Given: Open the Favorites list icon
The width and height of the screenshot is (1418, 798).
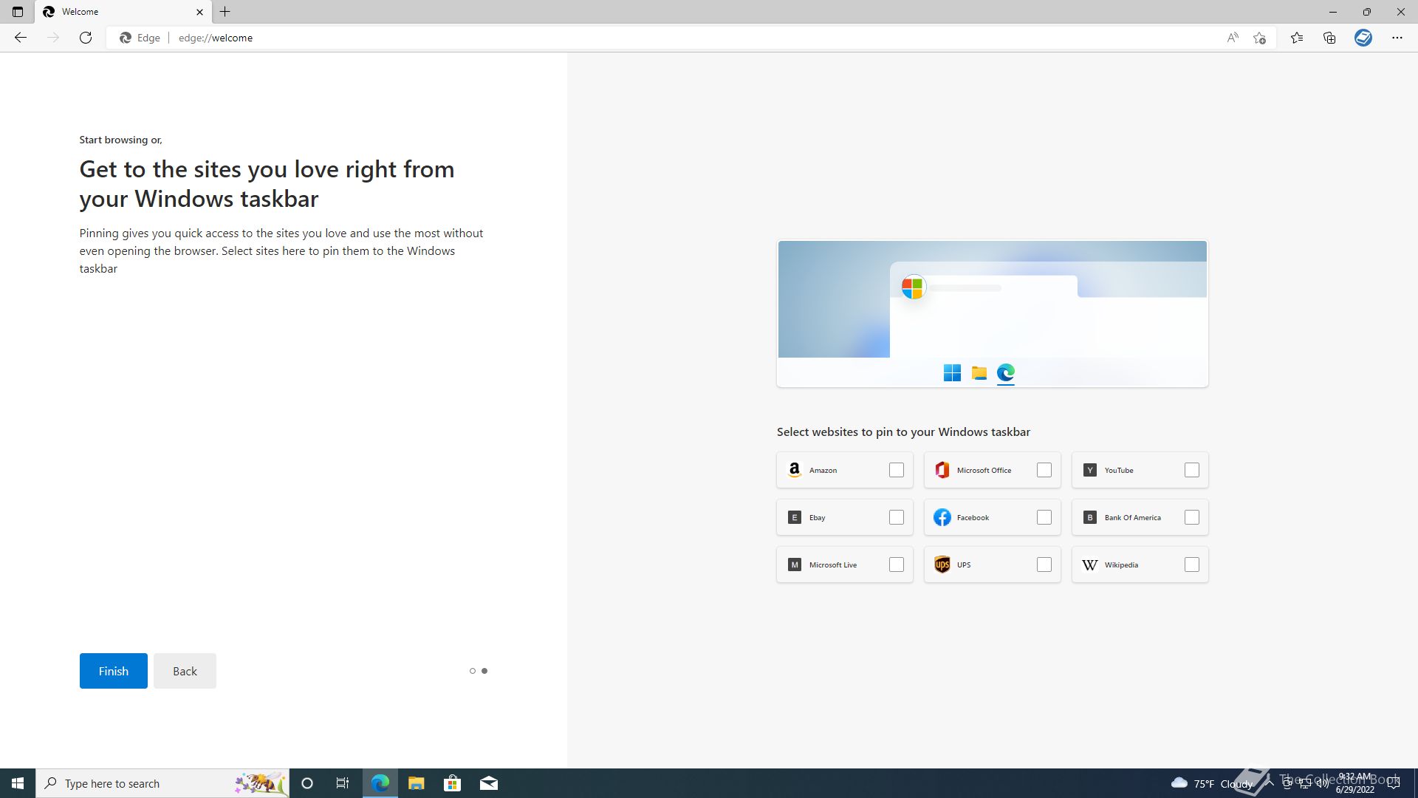Looking at the screenshot, I should (x=1297, y=38).
